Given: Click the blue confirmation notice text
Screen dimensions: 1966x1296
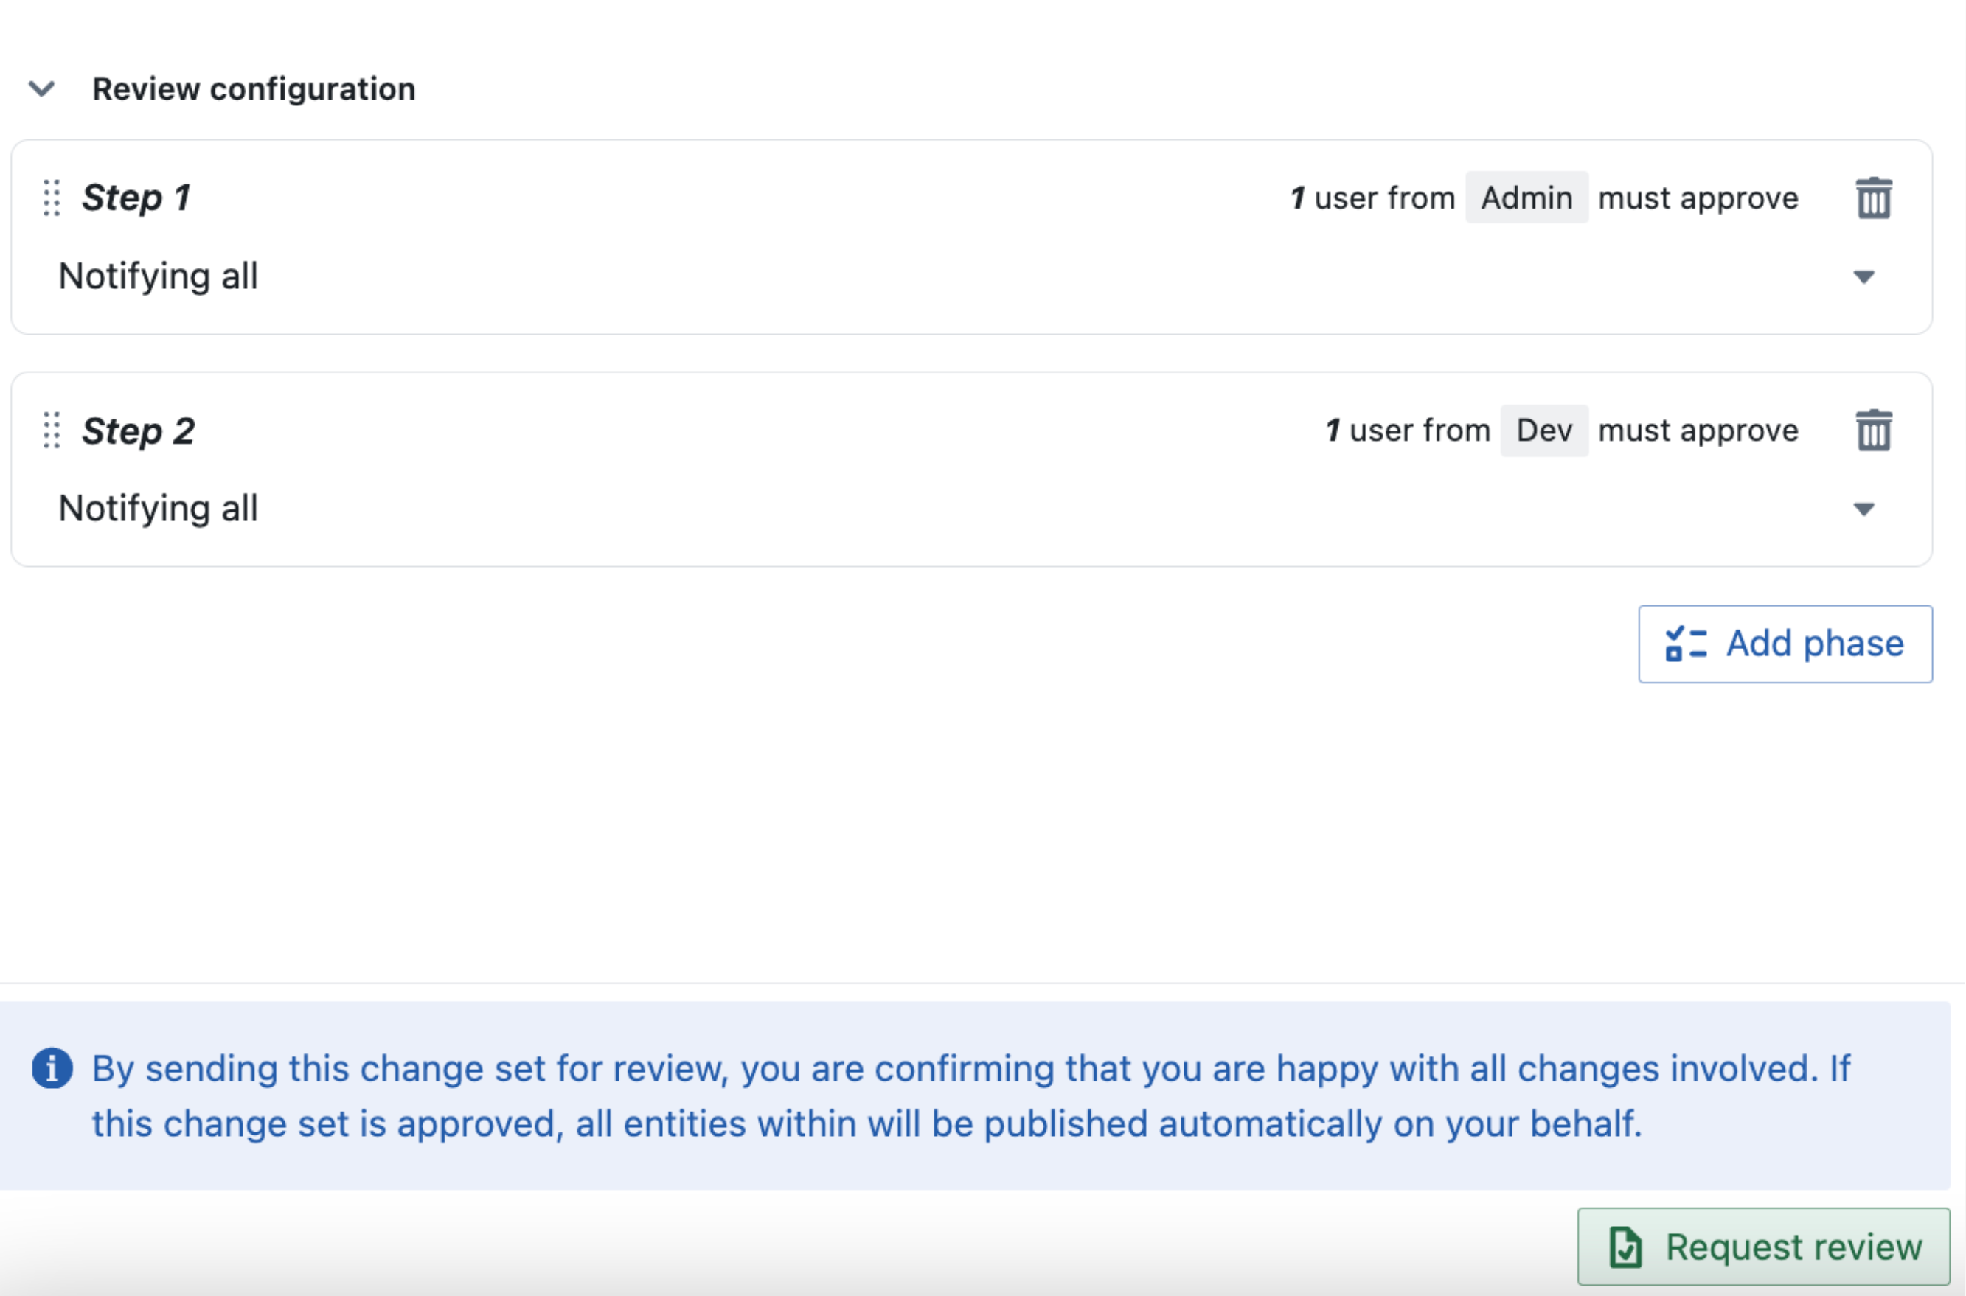Looking at the screenshot, I should pyautogui.click(x=970, y=1096).
